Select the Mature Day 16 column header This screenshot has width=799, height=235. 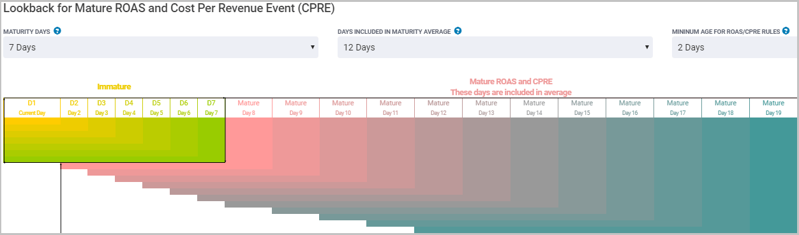click(x=630, y=107)
